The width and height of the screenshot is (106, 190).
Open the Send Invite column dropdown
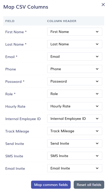coord(75,143)
